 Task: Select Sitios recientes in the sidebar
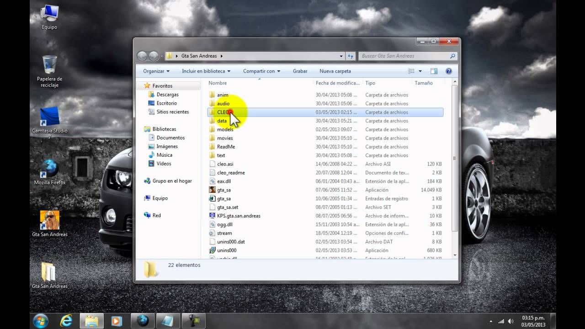click(x=172, y=112)
